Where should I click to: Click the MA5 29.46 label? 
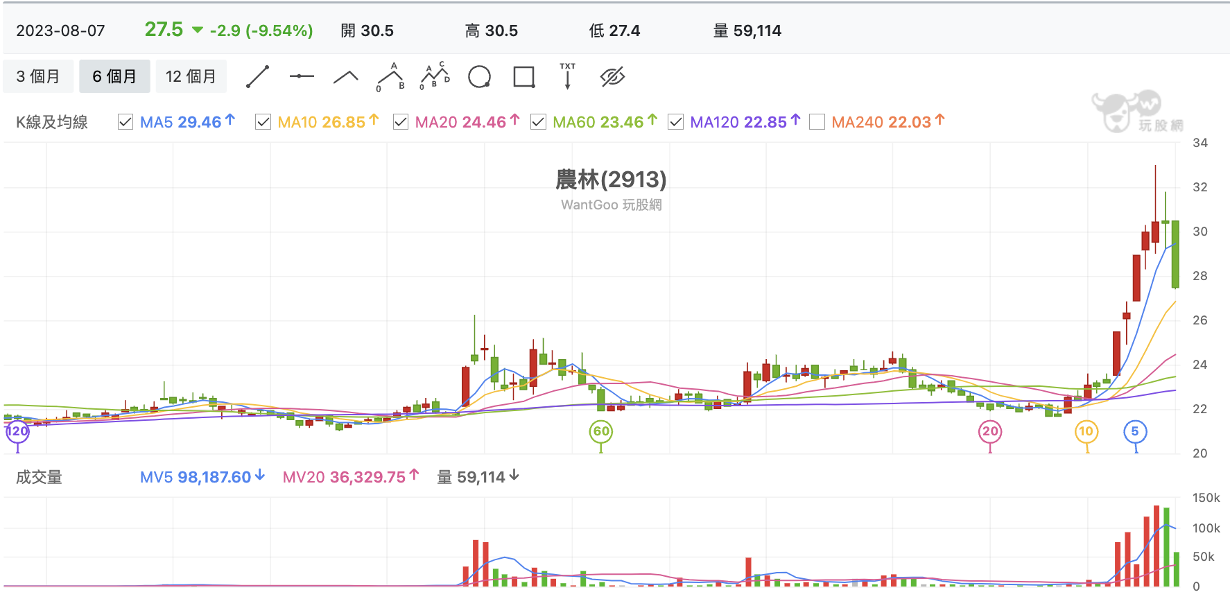[187, 122]
